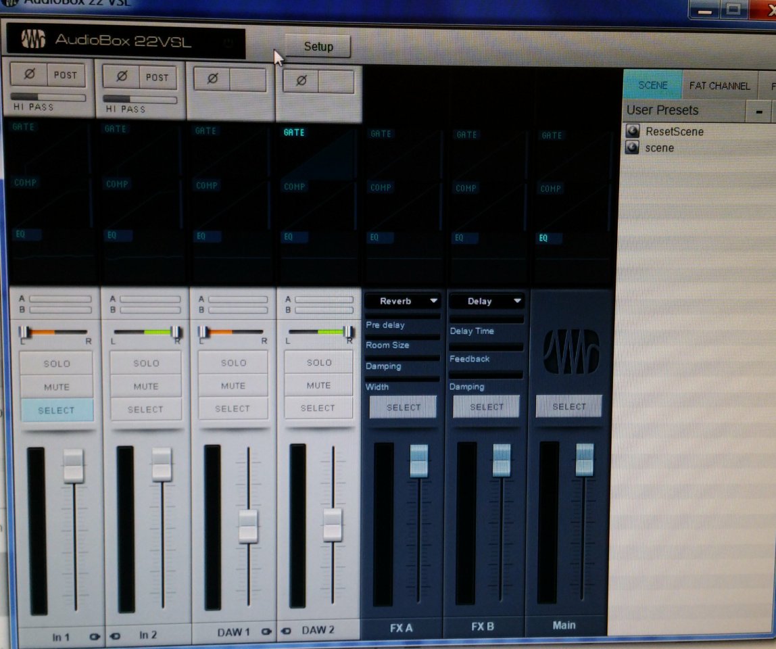This screenshot has height=649, width=776.
Task: Click the Delay Feedback slider
Action: [x=486, y=347]
